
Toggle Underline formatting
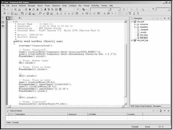131,10
